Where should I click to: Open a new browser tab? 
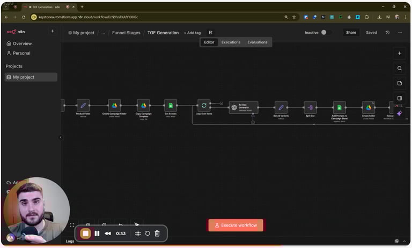click(82, 7)
